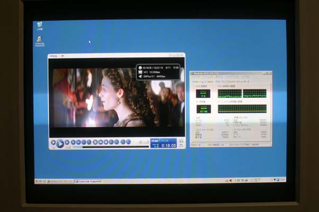
Task: Click the small Stop button left of Play
Action: point(53,143)
